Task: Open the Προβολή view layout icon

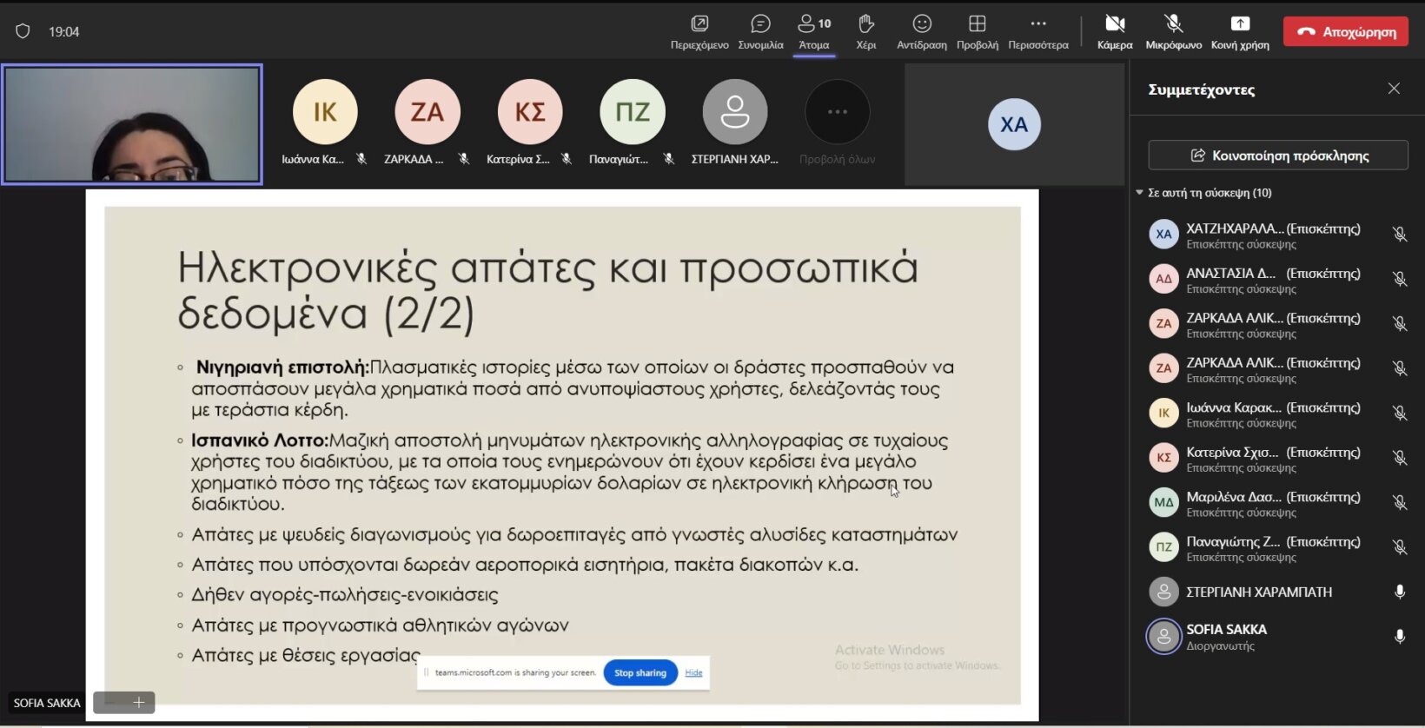Action: (977, 24)
